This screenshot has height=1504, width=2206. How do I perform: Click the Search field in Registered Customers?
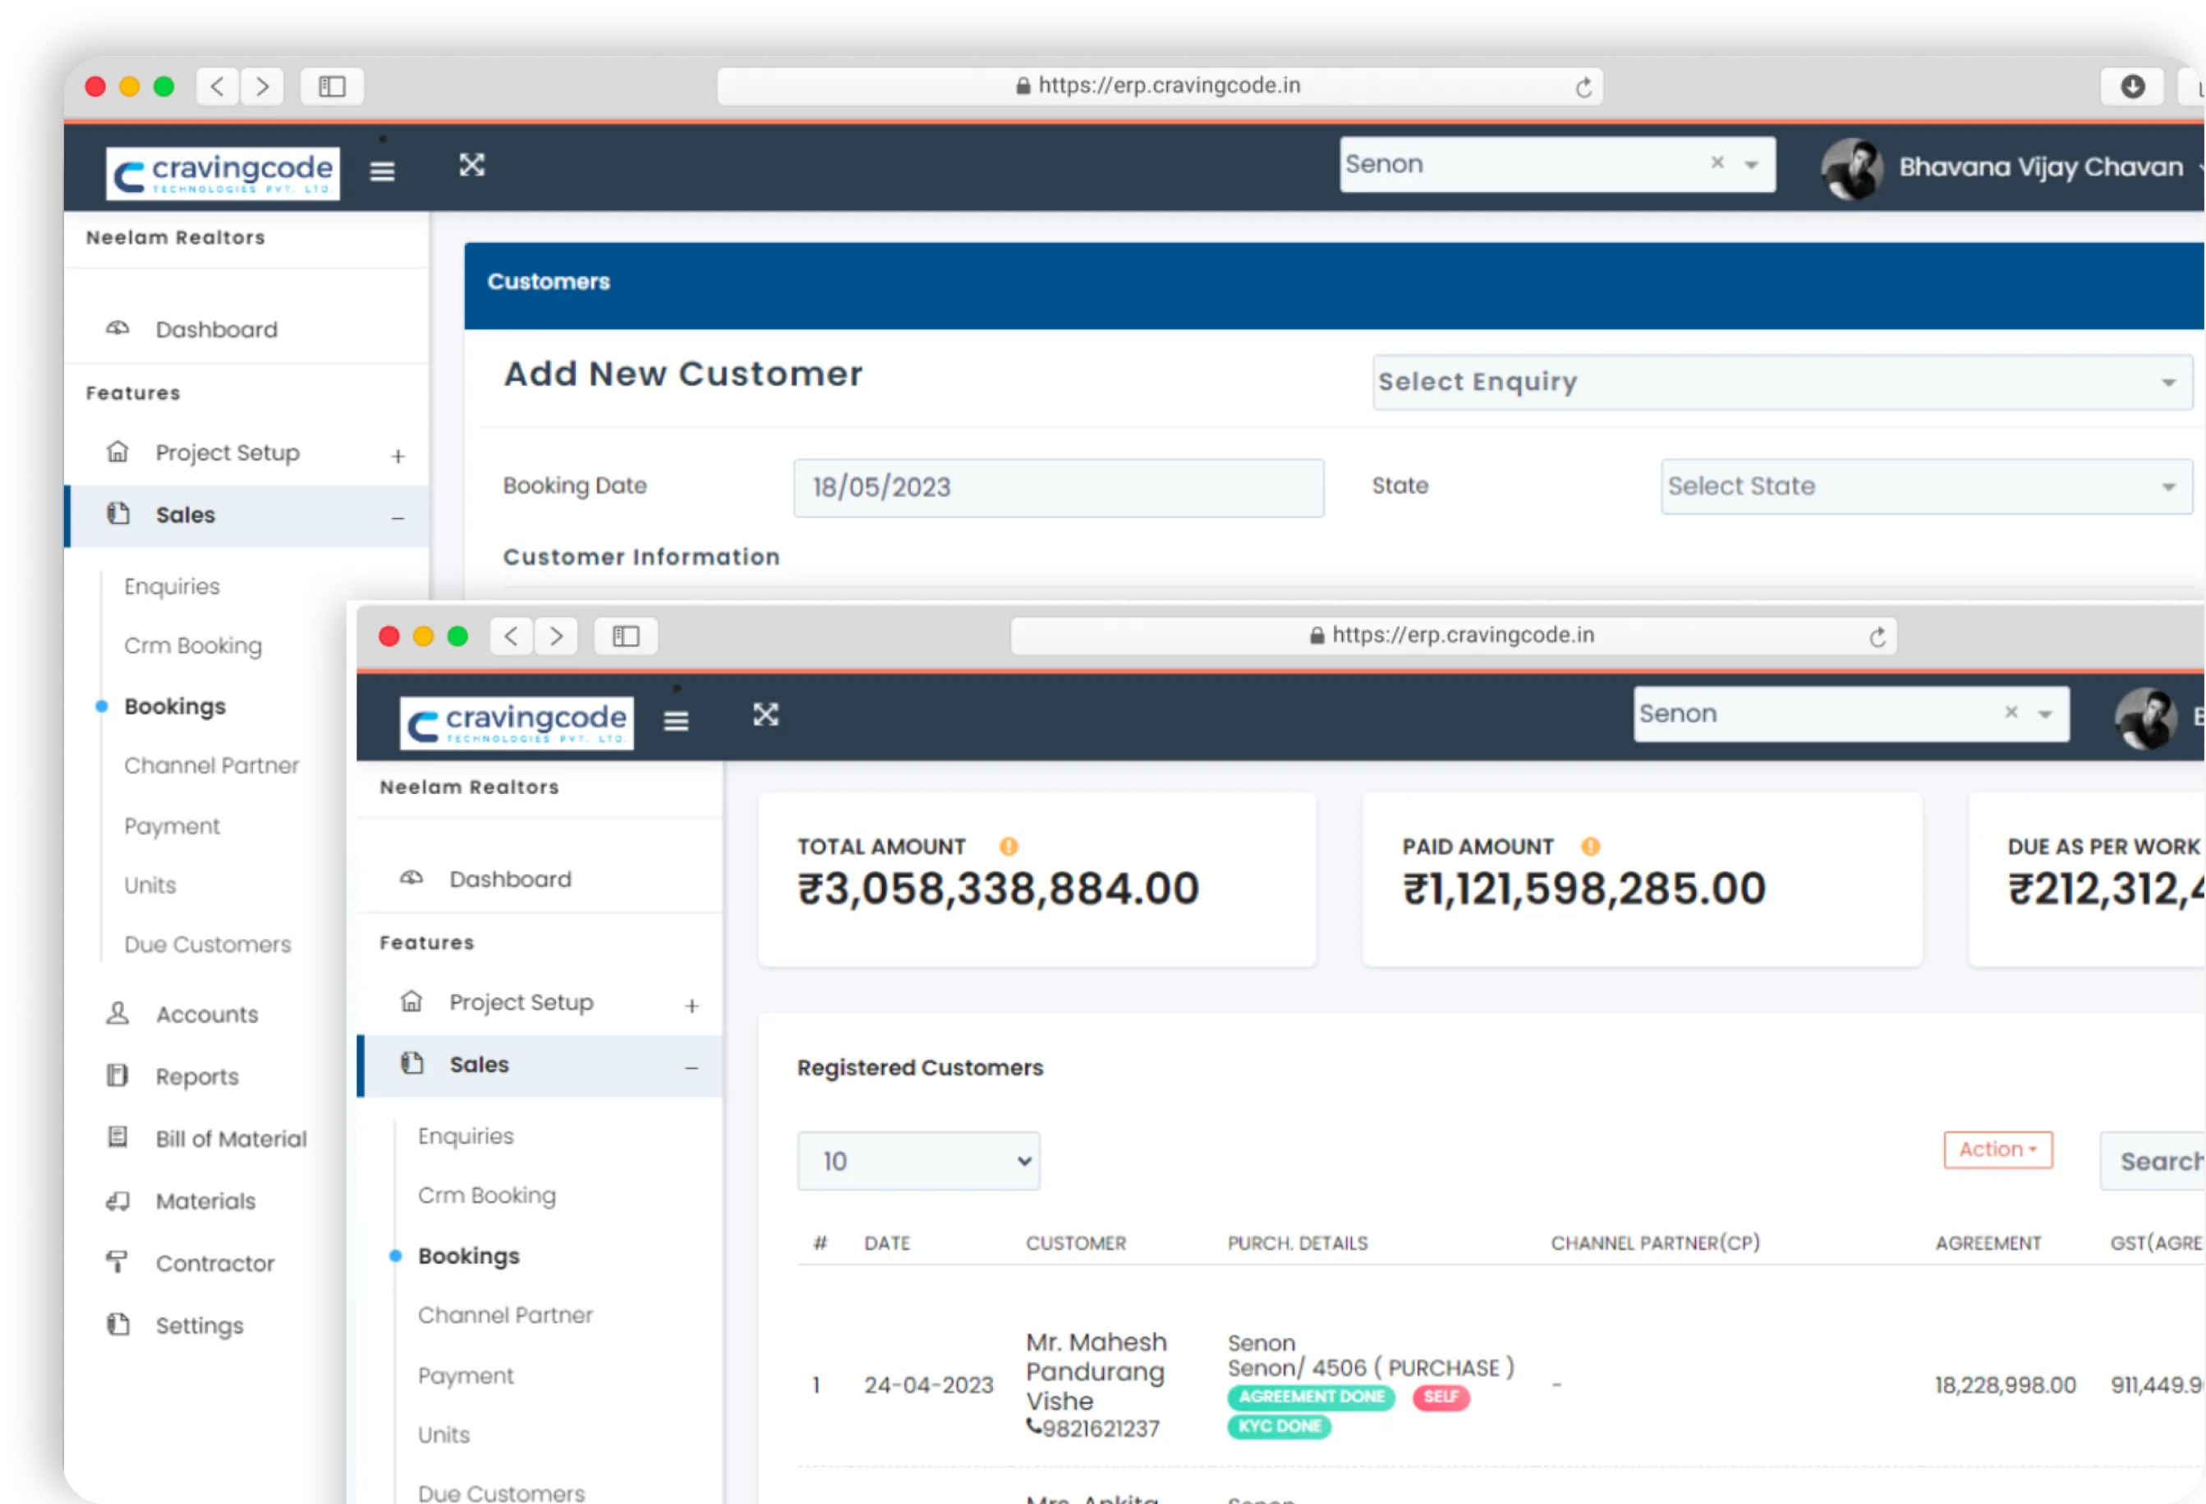pos(2151,1162)
